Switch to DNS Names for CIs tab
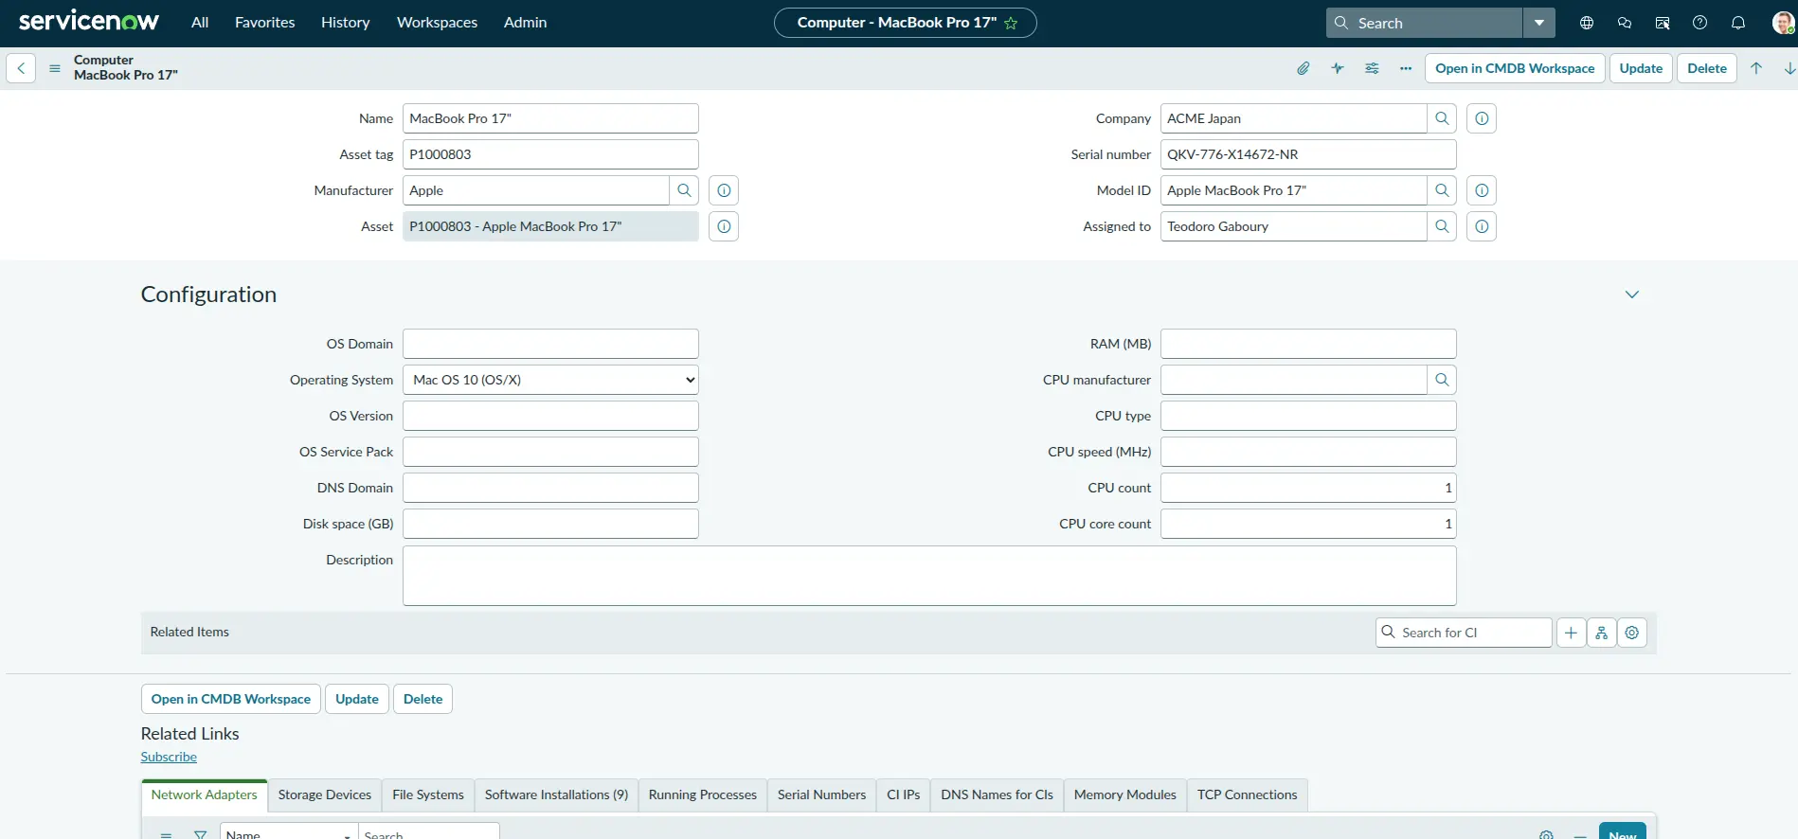The width and height of the screenshot is (1798, 839). click(x=997, y=795)
